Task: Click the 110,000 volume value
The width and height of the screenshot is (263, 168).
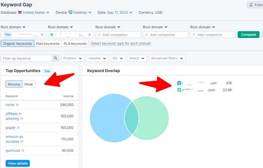Action: (67, 139)
